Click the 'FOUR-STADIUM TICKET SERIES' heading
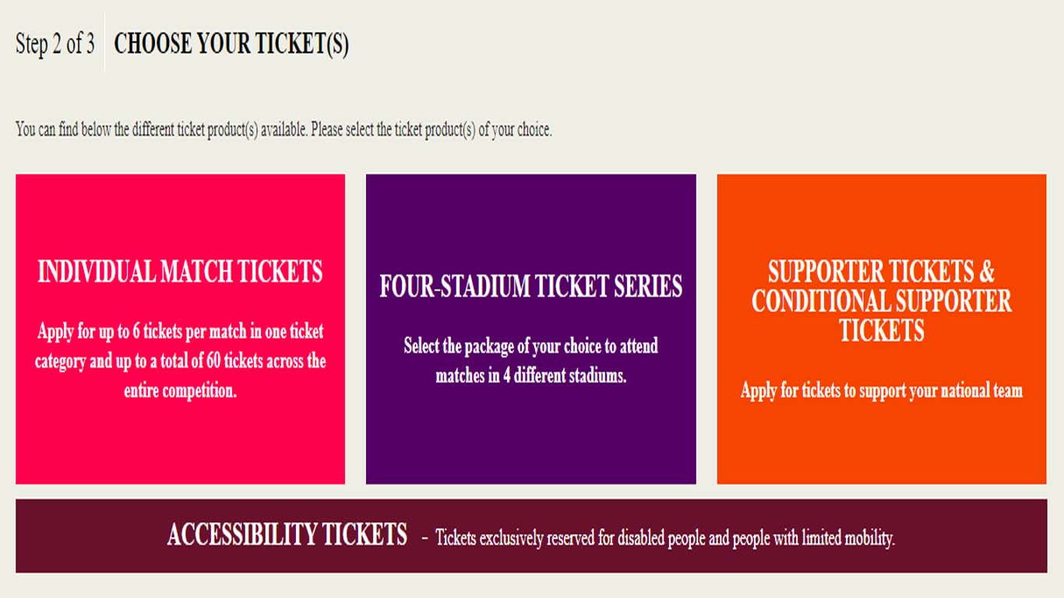This screenshot has width=1064, height=598. [530, 287]
